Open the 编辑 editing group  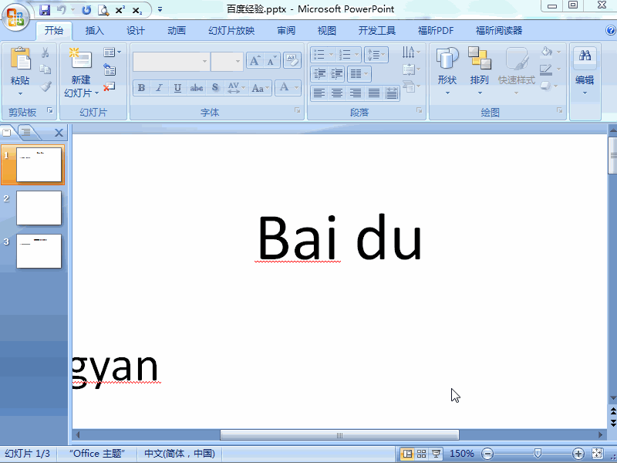click(x=585, y=71)
